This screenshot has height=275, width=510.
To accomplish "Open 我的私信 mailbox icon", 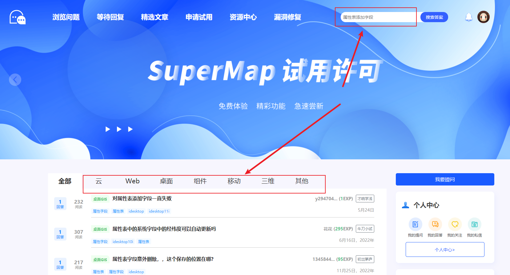I will [x=474, y=224].
